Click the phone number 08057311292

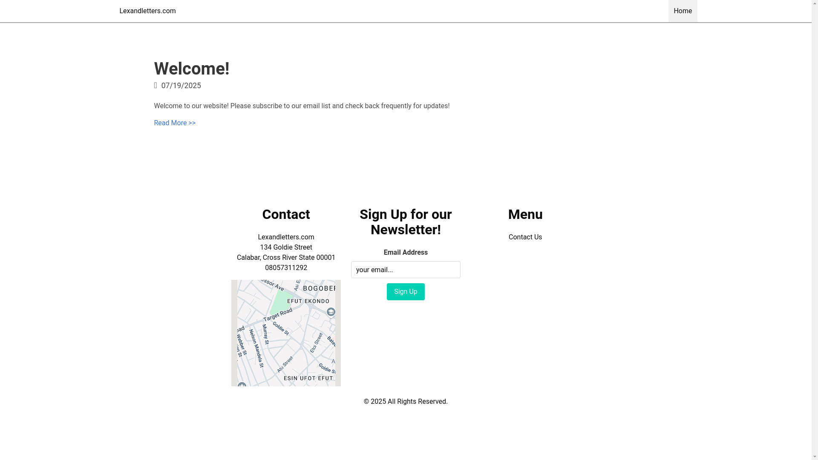pos(286,268)
